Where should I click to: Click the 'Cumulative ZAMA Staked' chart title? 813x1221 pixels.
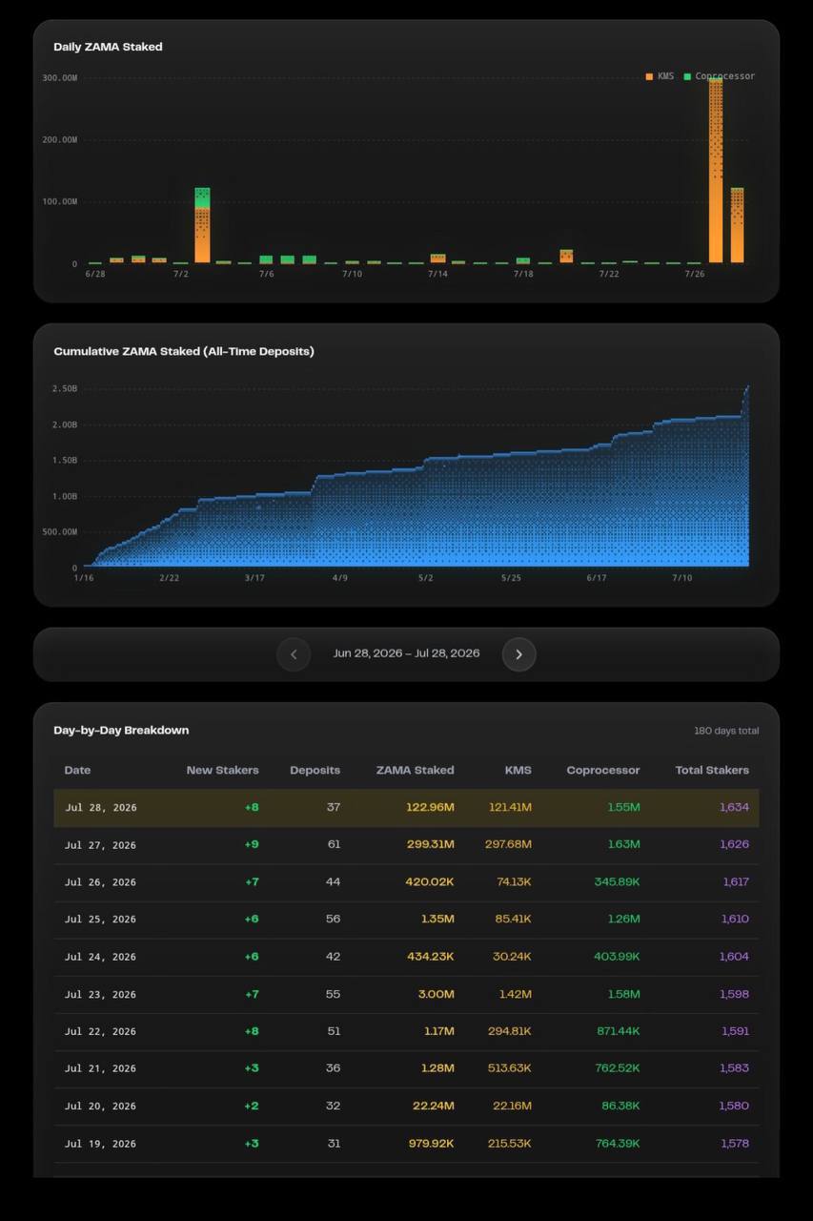[x=184, y=352]
